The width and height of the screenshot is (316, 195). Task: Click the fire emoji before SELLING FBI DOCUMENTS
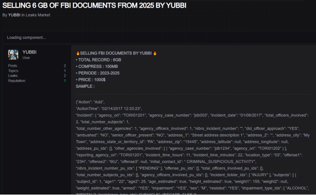[x=78, y=53]
